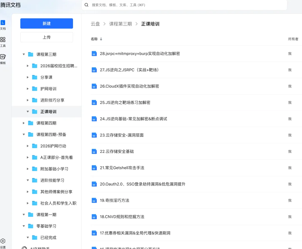Click the 上传 button
302x249 pixels.
47,37
